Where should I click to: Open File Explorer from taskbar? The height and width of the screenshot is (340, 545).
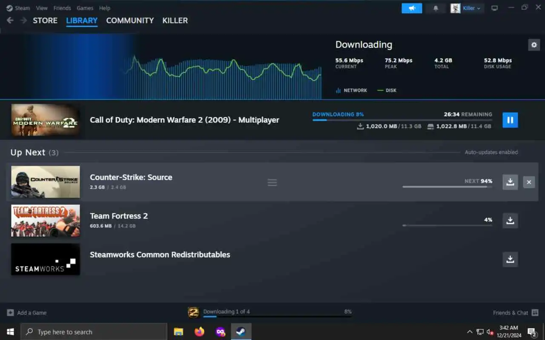(x=178, y=332)
